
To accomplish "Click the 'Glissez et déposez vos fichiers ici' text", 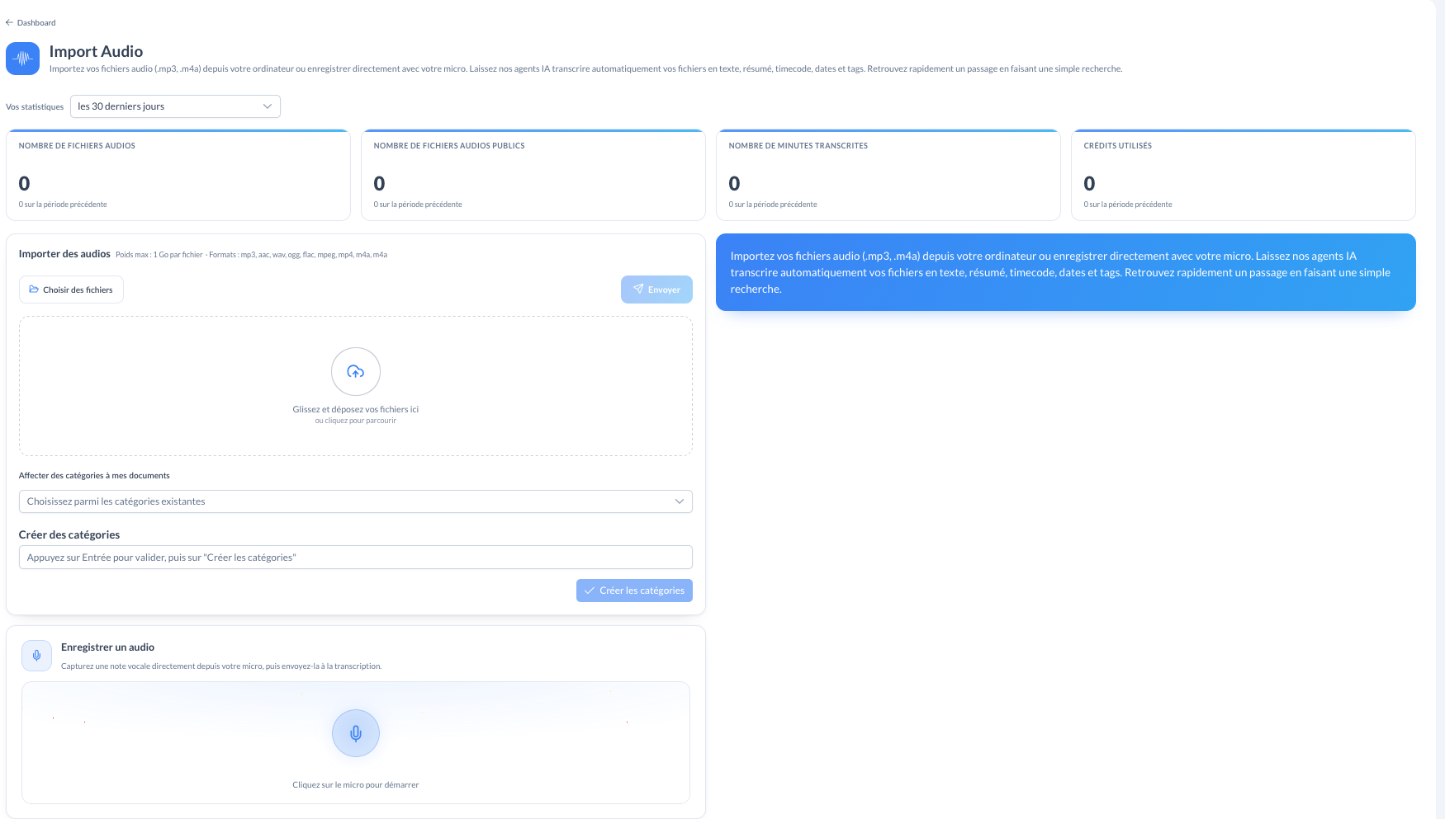I will click(356, 409).
